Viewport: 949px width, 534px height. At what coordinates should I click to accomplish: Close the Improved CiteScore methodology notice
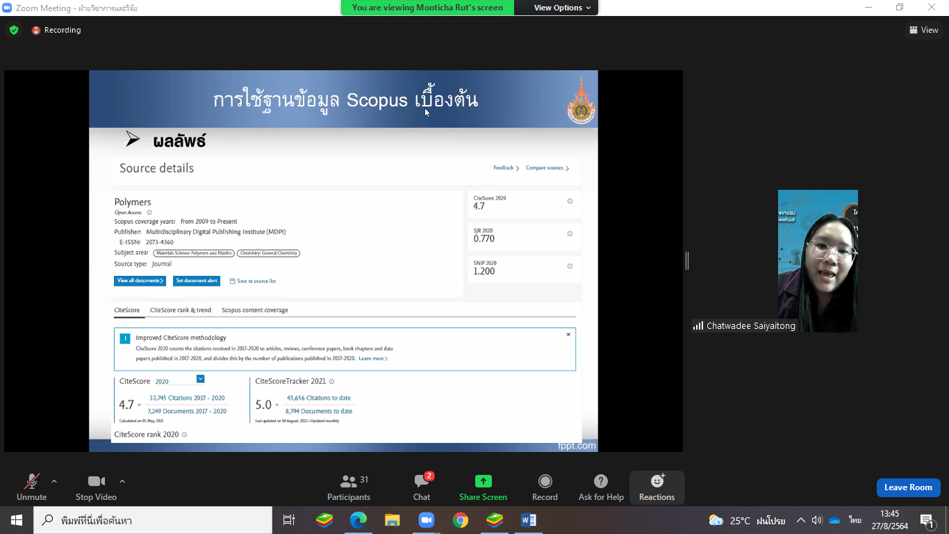click(568, 334)
